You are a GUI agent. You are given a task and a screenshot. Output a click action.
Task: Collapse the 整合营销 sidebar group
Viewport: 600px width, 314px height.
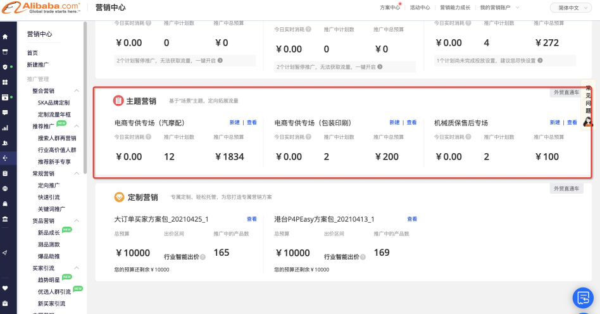[x=77, y=91]
